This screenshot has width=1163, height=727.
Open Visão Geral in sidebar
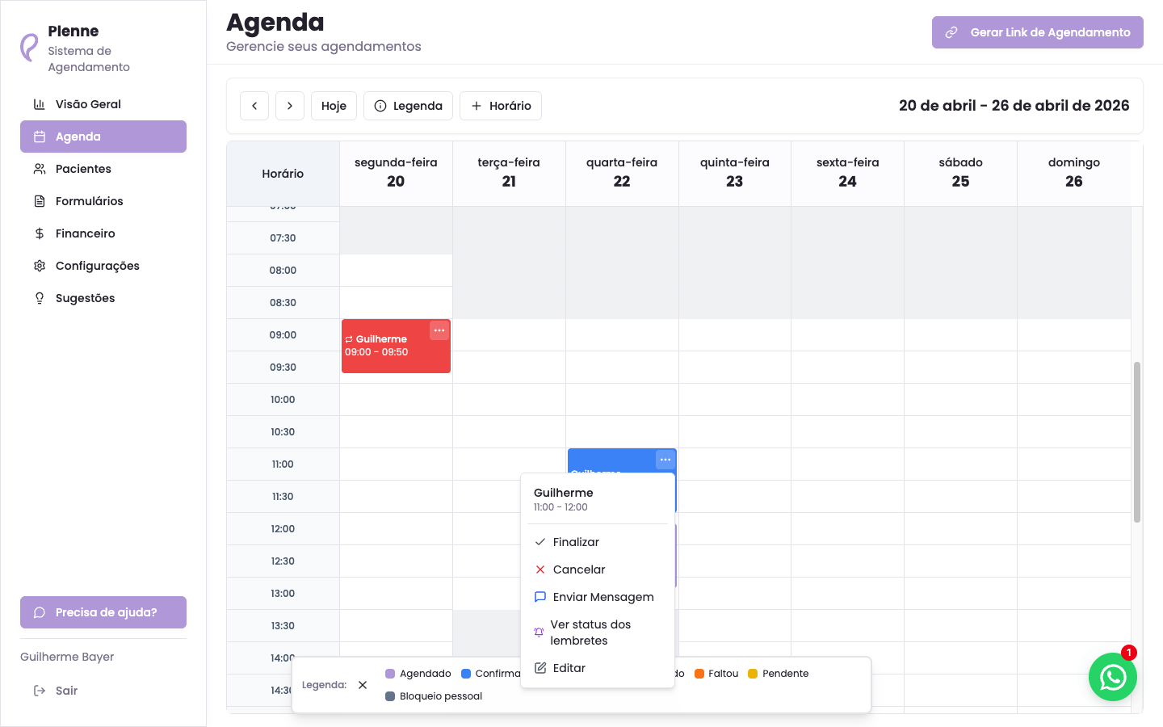click(x=88, y=104)
